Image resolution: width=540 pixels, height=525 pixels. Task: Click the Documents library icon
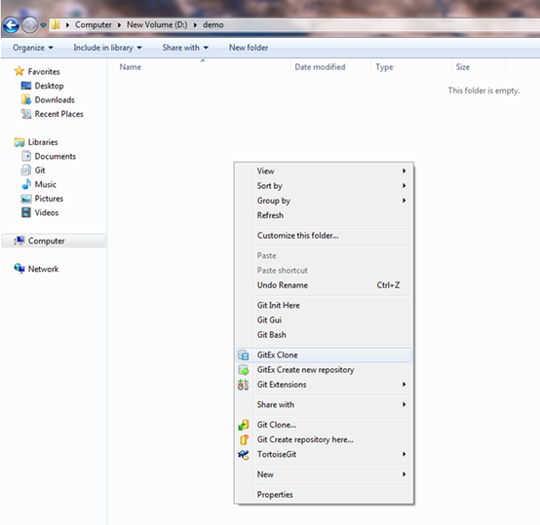click(26, 156)
